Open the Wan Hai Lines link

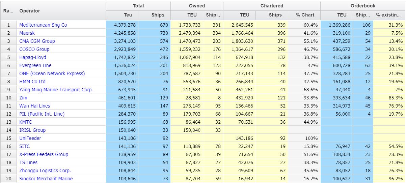pyautogui.click(x=35, y=106)
